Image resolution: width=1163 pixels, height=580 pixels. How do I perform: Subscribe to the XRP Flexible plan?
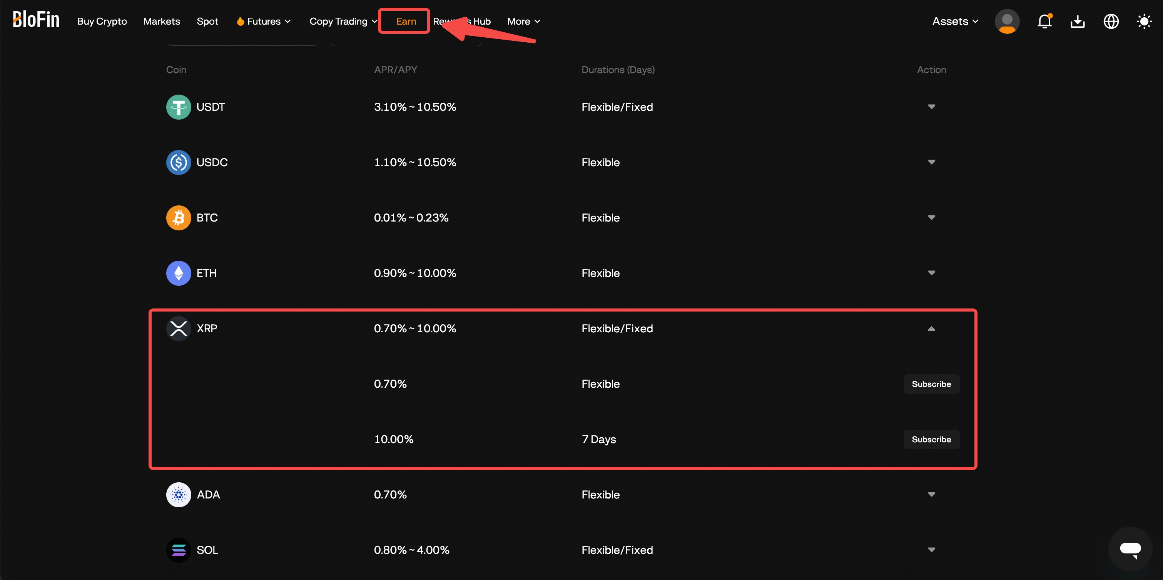931,384
